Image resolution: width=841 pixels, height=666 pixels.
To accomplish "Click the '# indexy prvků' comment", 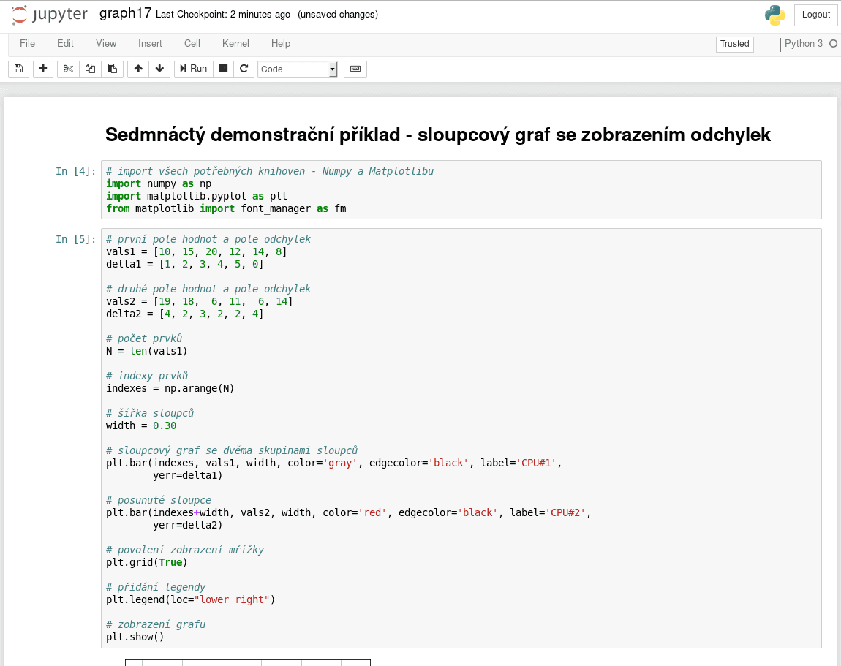I will click(x=147, y=376).
